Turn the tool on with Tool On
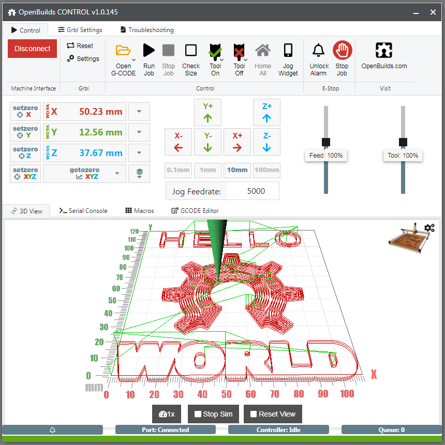Viewport: 445px width, 445px height. coord(215,51)
